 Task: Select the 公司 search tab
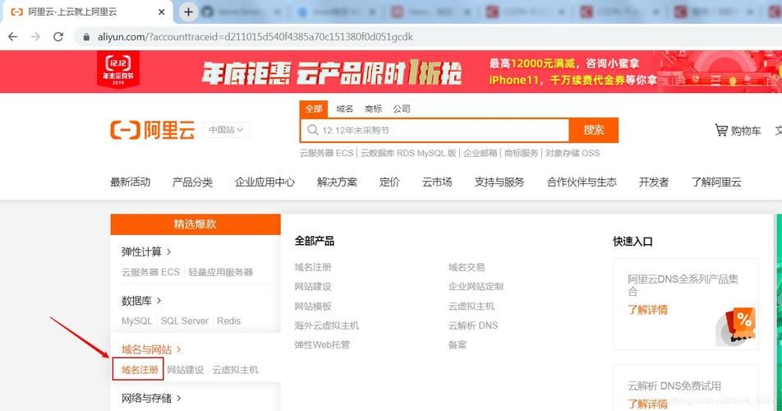point(402,109)
